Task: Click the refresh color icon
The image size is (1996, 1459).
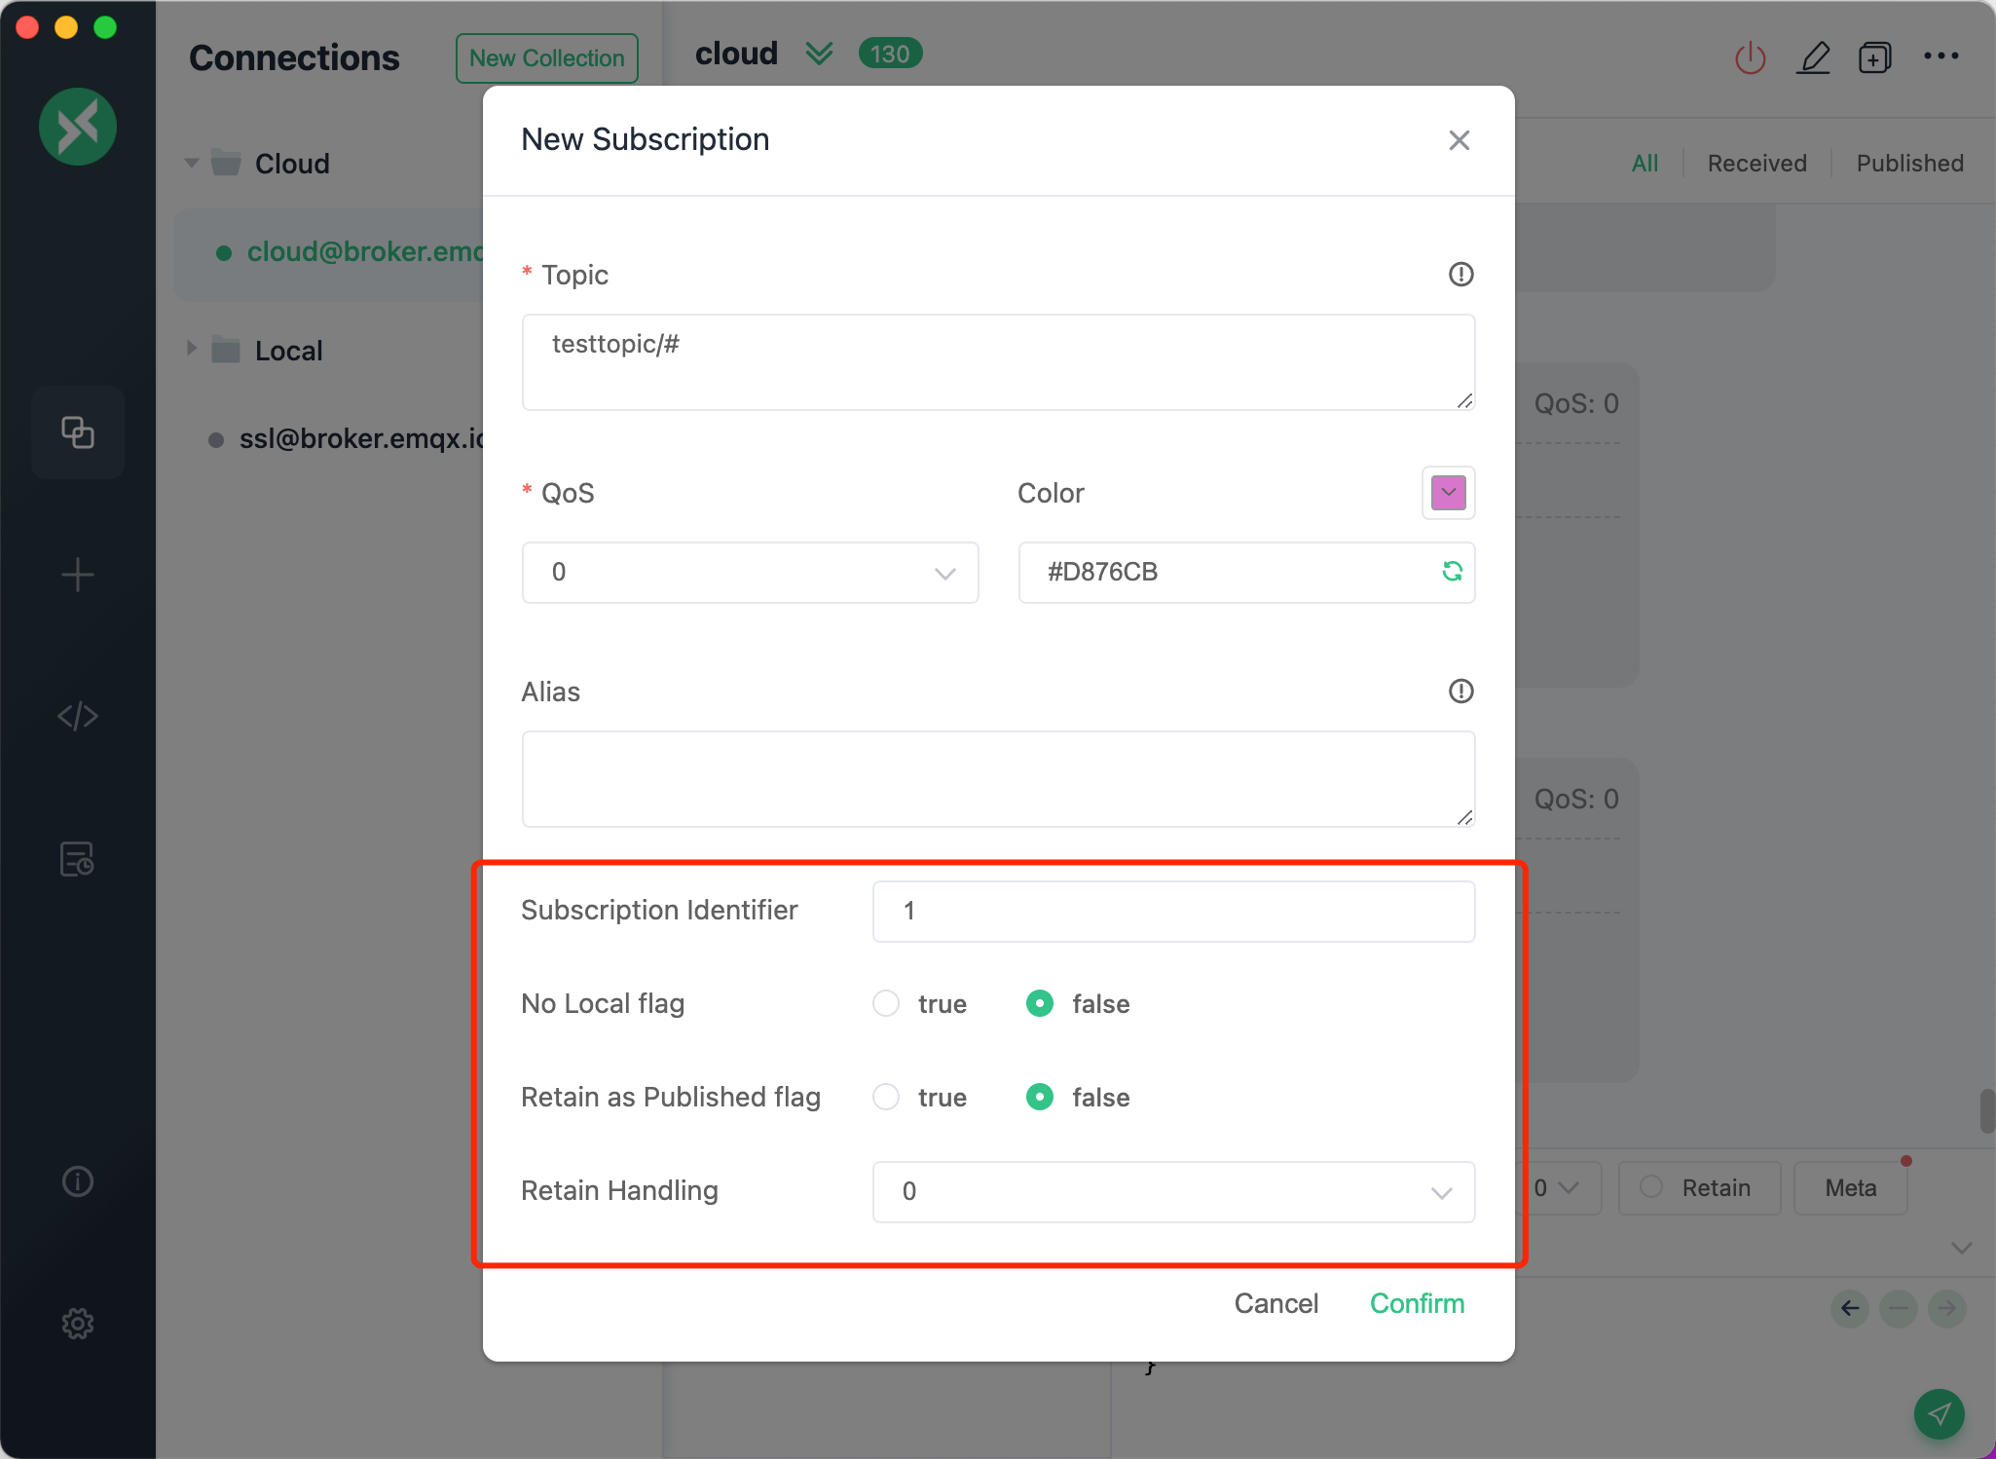Action: [x=1452, y=572]
